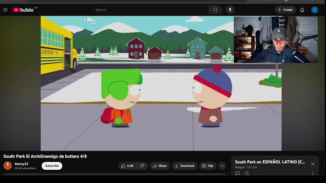326x183 pixels.
Task: Open playlist options three-dot menu
Action: pos(313,173)
